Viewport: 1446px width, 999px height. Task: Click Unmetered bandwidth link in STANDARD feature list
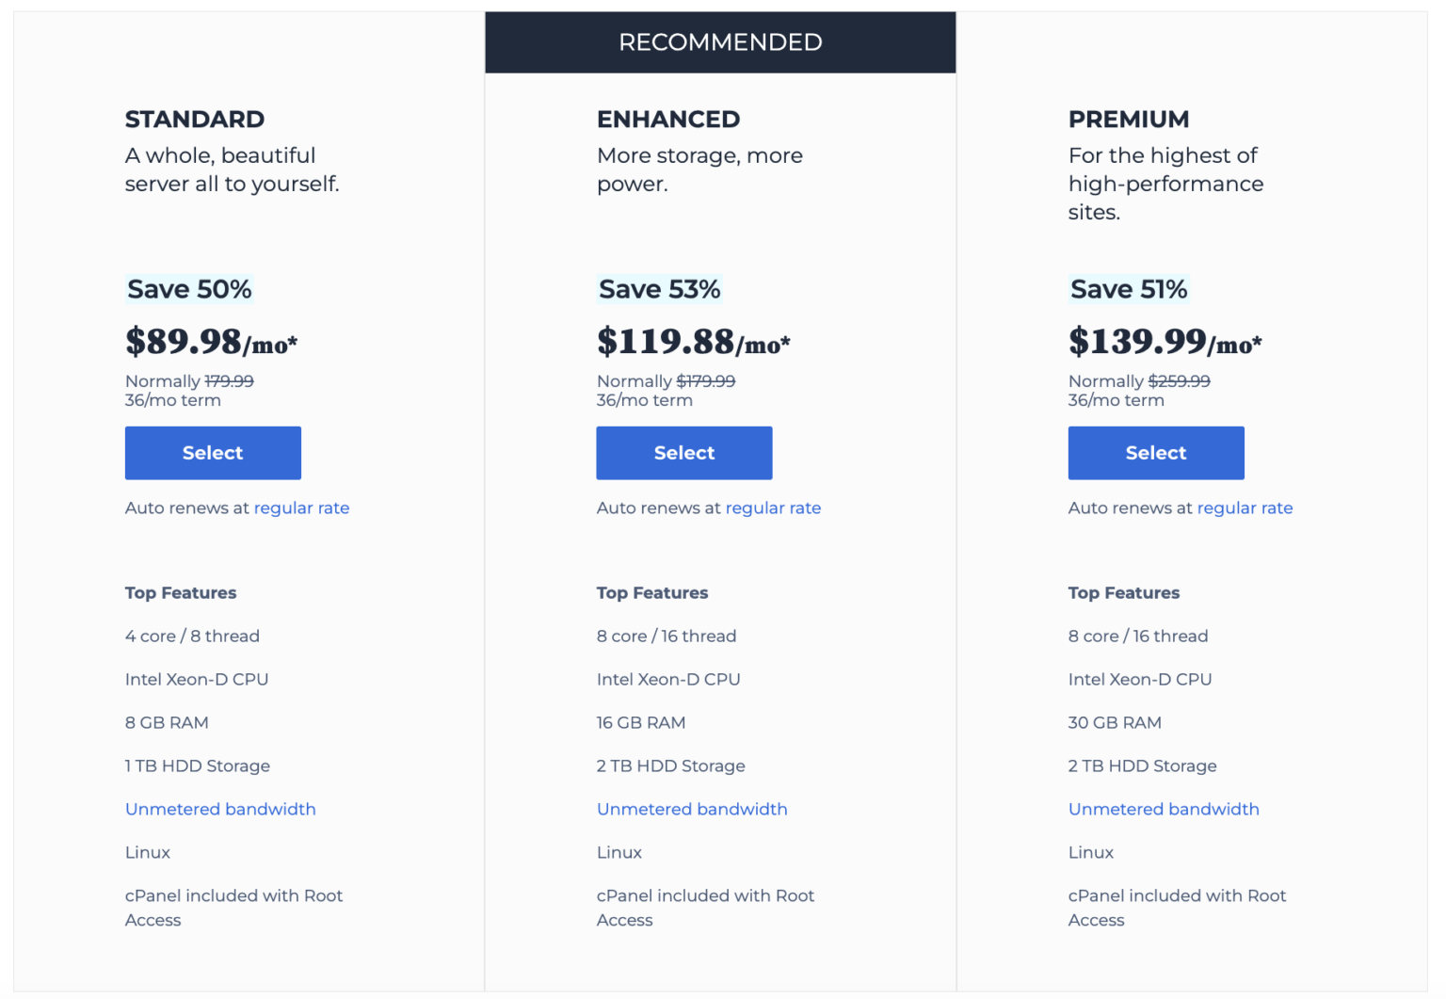[x=219, y=809]
